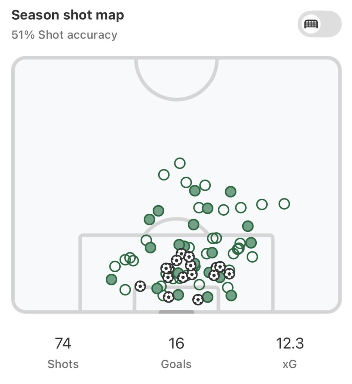
Task: Click goal ball in six-yard box right side
Action: [198, 300]
